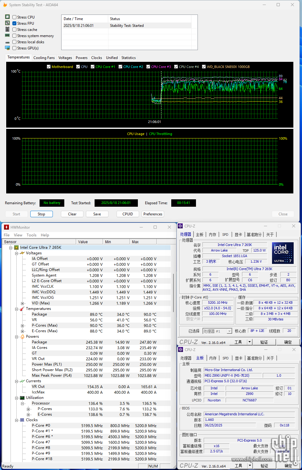Click the Stress cache icon
This screenshot has width=302, height=470.
click(x=7, y=29)
